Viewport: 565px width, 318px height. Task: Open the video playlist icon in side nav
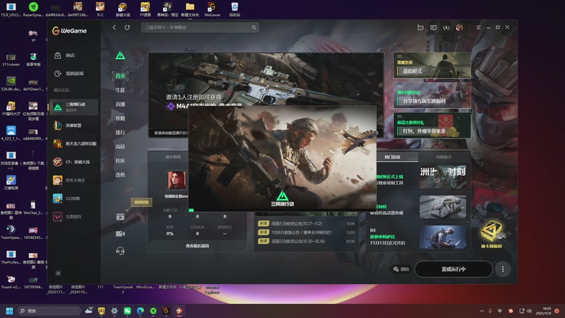120,217
